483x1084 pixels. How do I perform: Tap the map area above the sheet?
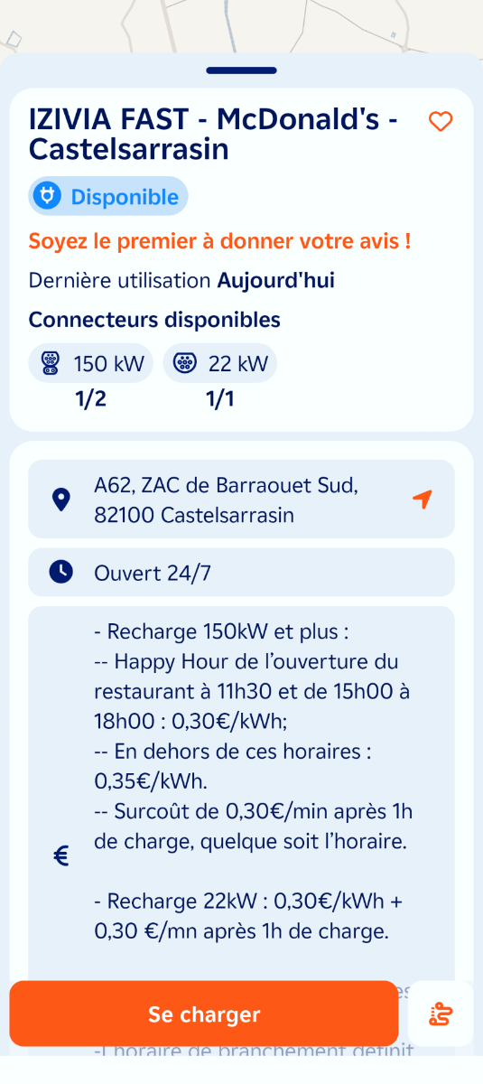[x=241, y=25]
